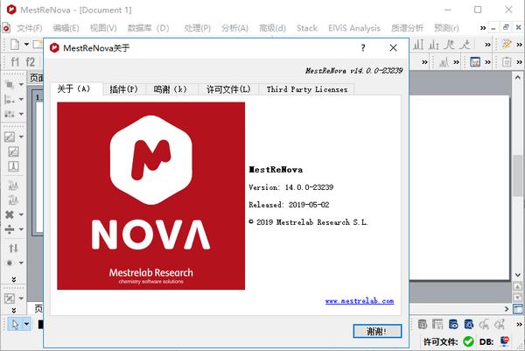The width and height of the screenshot is (525, 351).
Task: Open the 数据库 (D) menu
Action: pyautogui.click(x=148, y=28)
